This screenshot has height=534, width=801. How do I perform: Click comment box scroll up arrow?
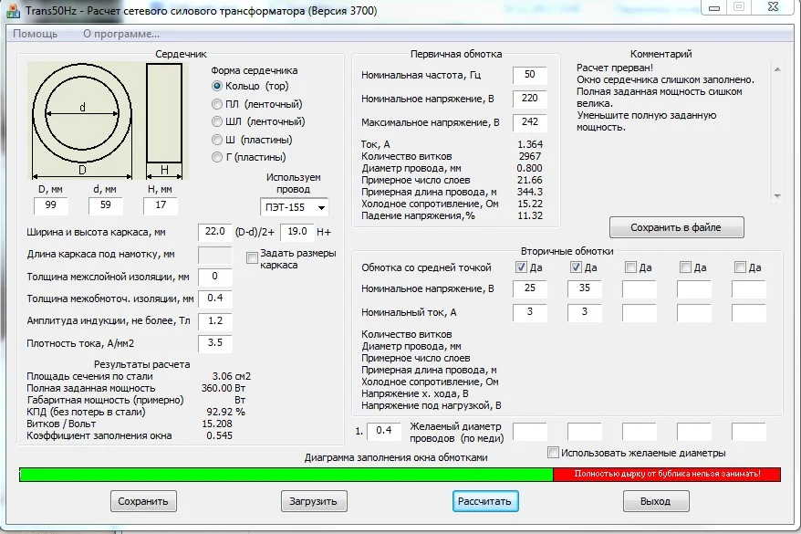(777, 69)
